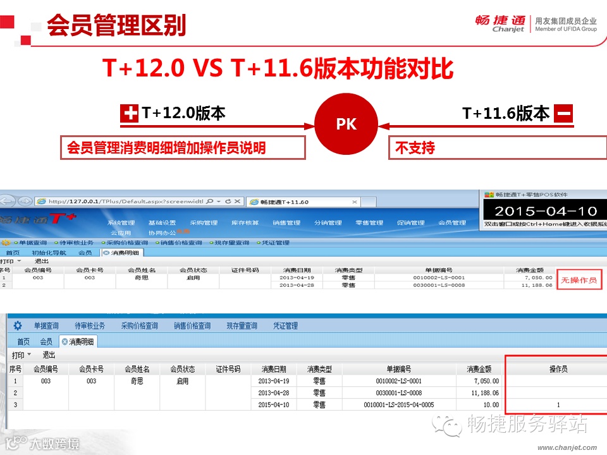Open 采购管理 menu in T+11.60 navigation
The width and height of the screenshot is (607, 455).
(204, 223)
